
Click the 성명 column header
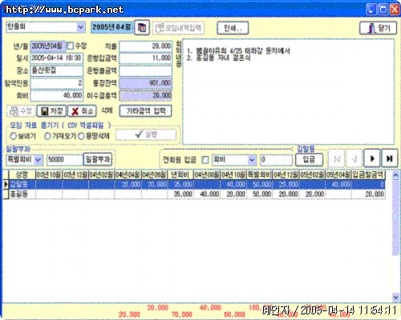click(22, 175)
